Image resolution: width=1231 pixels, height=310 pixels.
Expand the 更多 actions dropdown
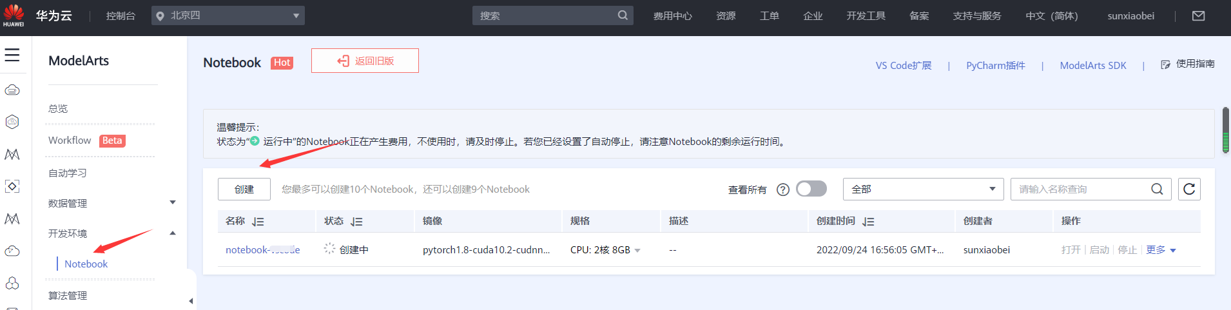(1161, 250)
